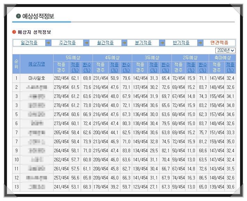Viewport: 247px width, 201px height.
Task: Sort by the 예상지명 header link
Action: pos(37,64)
